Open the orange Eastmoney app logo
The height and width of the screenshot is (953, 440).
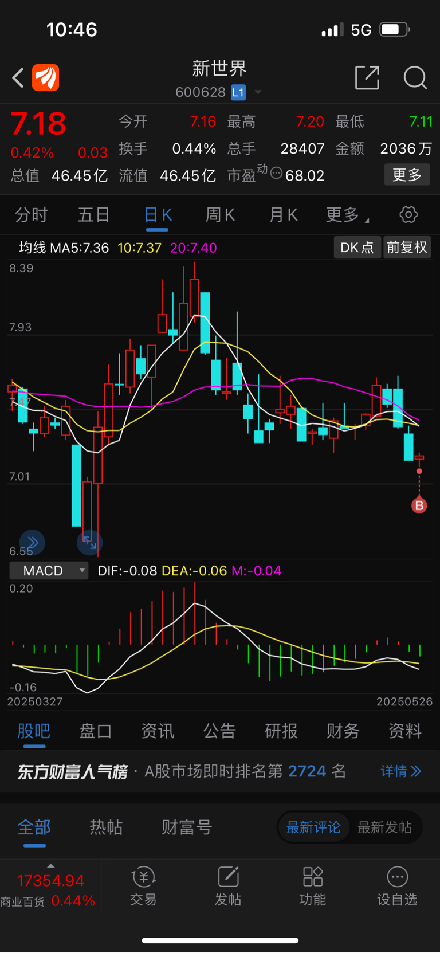click(x=46, y=77)
